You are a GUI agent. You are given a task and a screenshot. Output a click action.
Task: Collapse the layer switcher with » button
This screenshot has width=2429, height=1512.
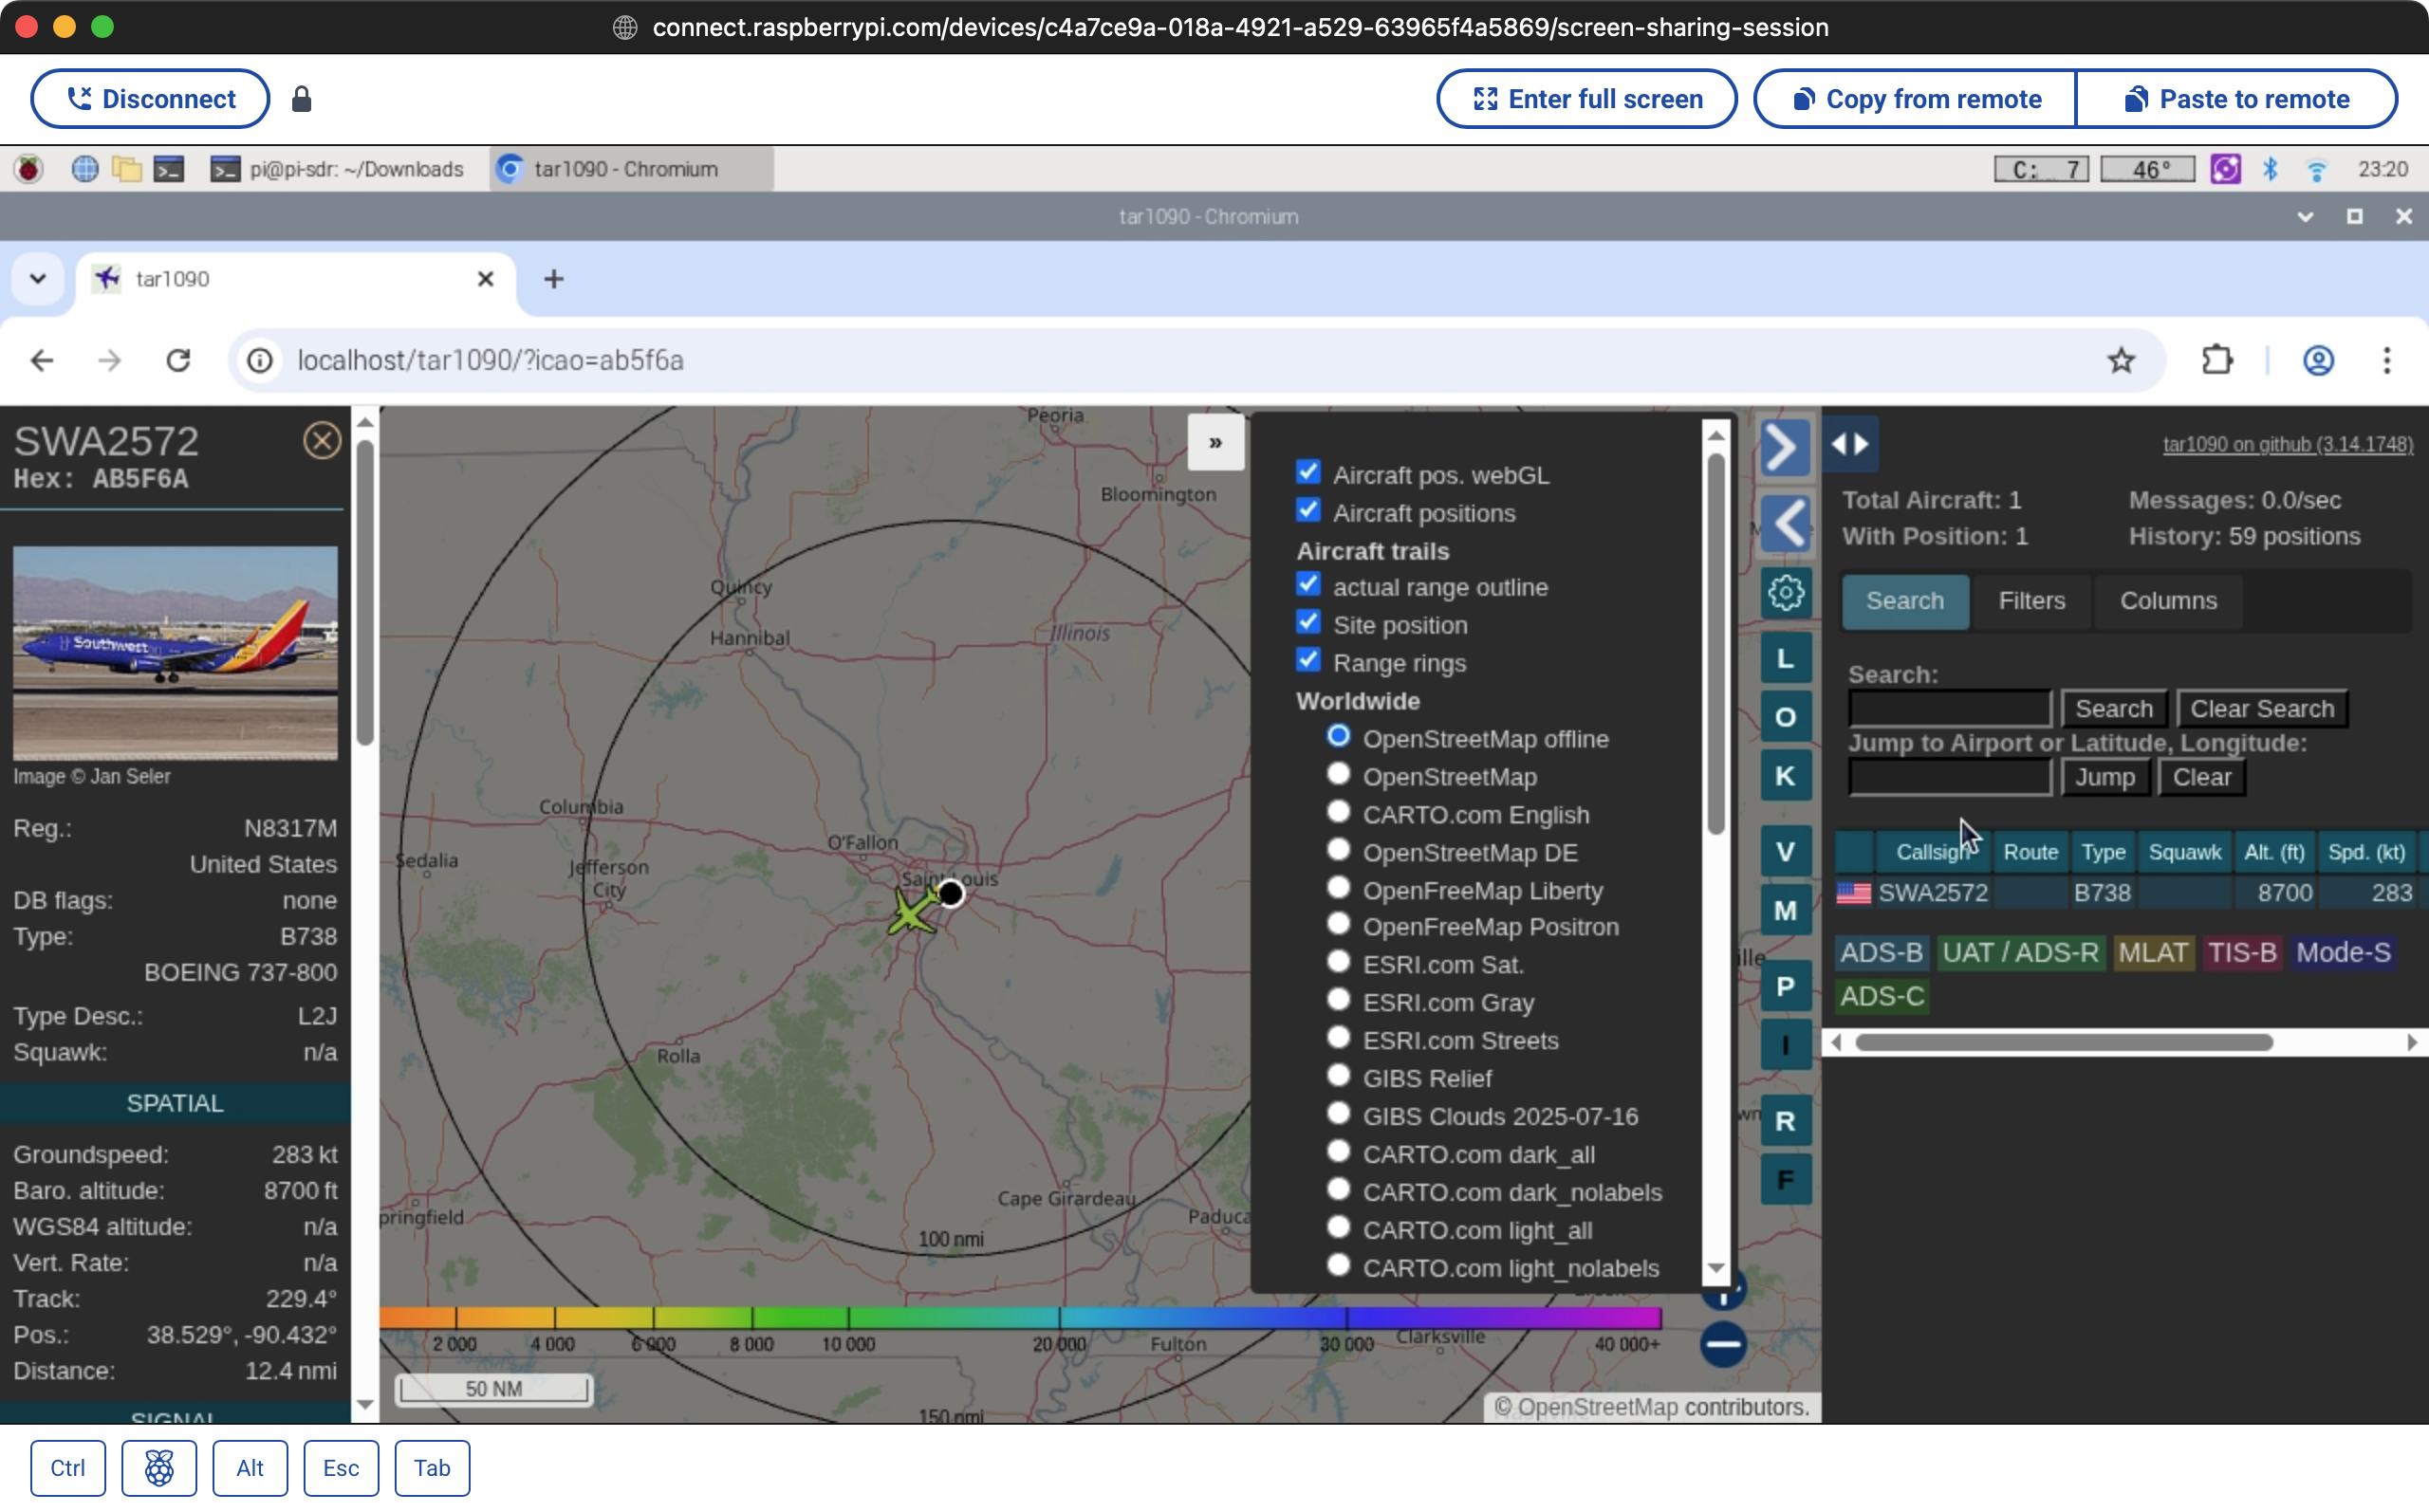(x=1215, y=443)
